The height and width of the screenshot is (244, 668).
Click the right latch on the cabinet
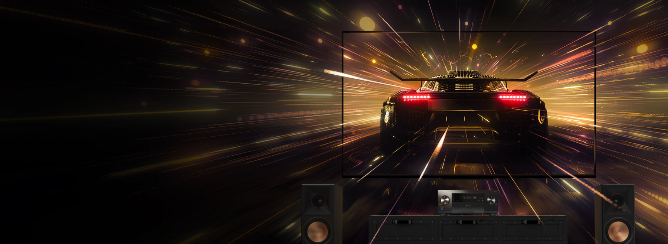tap(531, 222)
